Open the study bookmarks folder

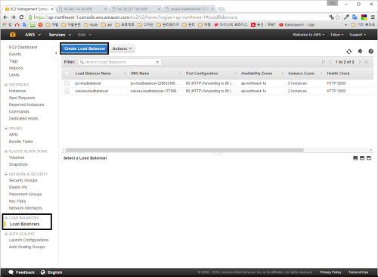[x=91, y=25]
